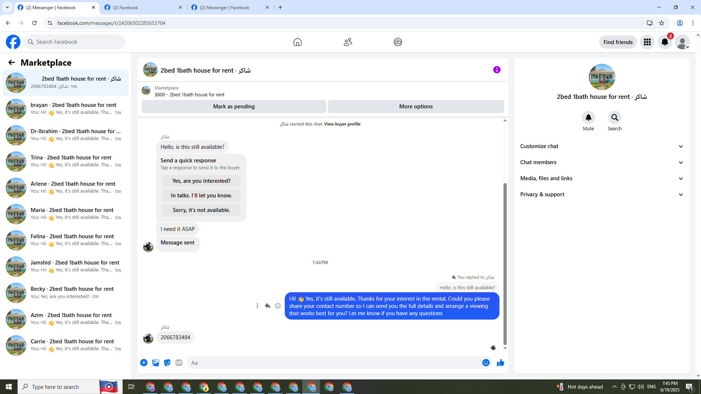Image resolution: width=701 pixels, height=394 pixels.
Task: Attach a photo with the image icon
Action: (x=156, y=363)
